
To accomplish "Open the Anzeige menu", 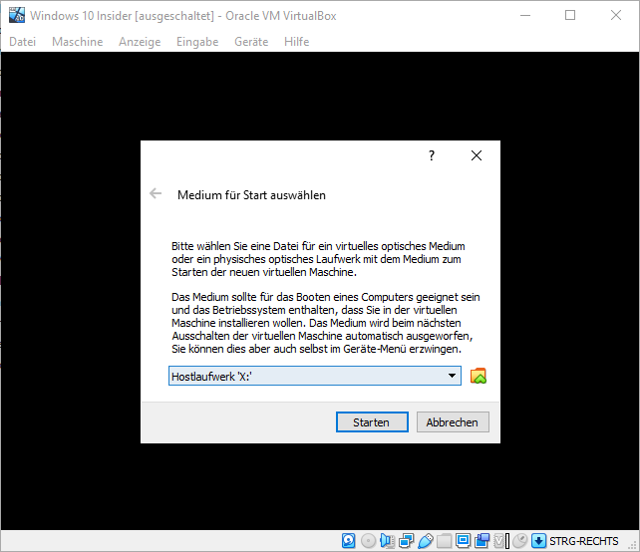I will pyautogui.click(x=140, y=42).
